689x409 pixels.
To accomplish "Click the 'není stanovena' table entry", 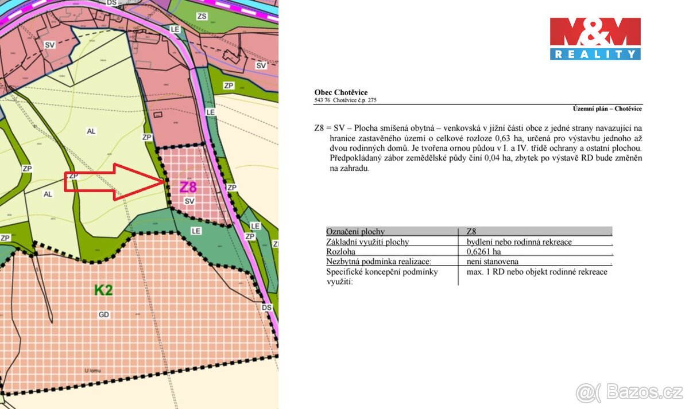I will point(493,261).
